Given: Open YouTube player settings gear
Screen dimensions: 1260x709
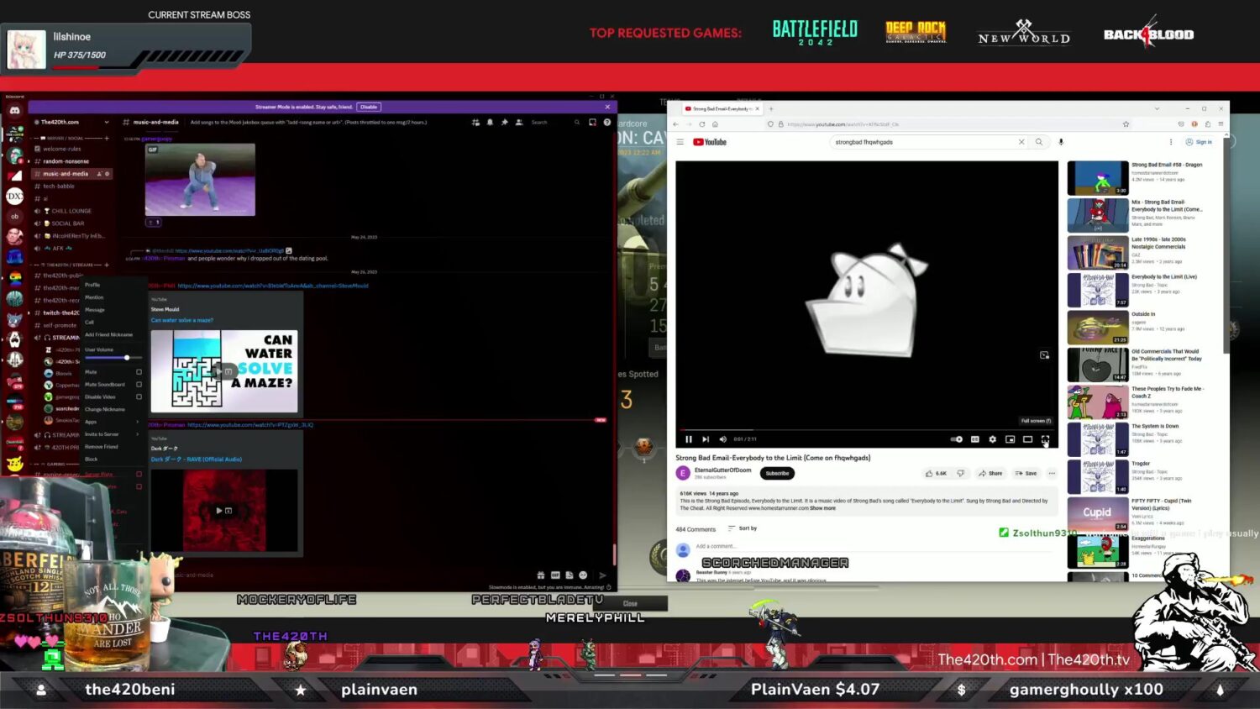Looking at the screenshot, I should pos(993,439).
